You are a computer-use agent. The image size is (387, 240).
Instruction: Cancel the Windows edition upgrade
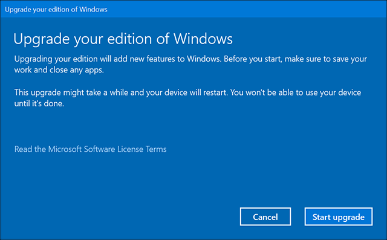pyautogui.click(x=265, y=216)
